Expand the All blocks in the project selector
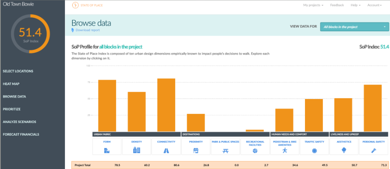The width and height of the screenshot is (390, 169). (x=355, y=27)
